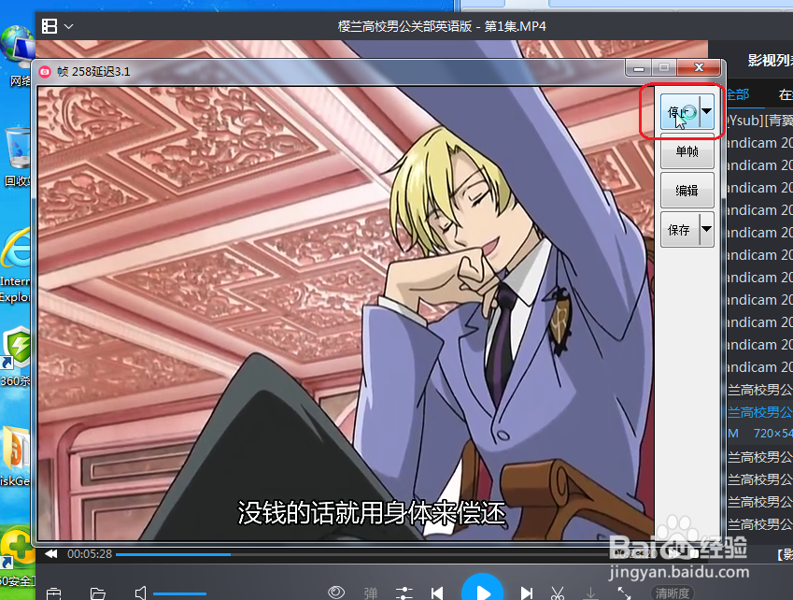Click the small stop square after fast-forward
793x600 pixels.
point(695,554)
